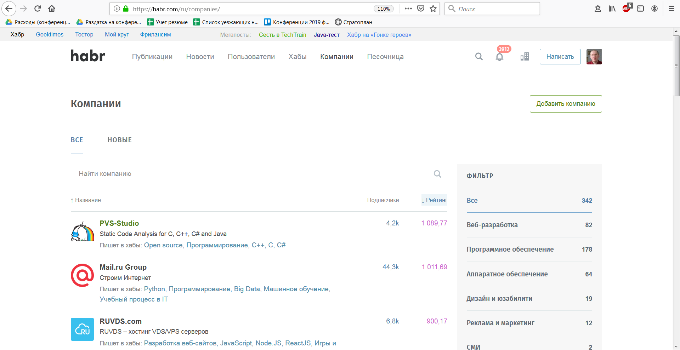Switch to the ВСЕ tab

coord(77,140)
